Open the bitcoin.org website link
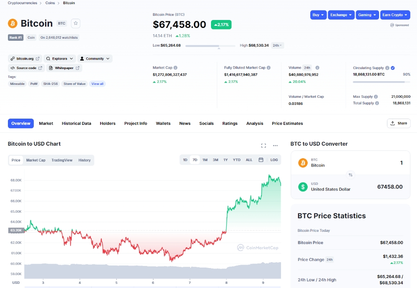 [25, 58]
